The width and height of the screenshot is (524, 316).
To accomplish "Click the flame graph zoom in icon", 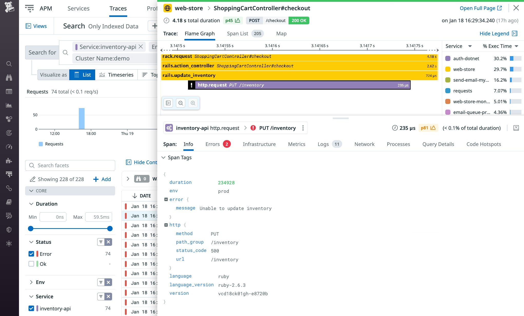I will (193, 103).
